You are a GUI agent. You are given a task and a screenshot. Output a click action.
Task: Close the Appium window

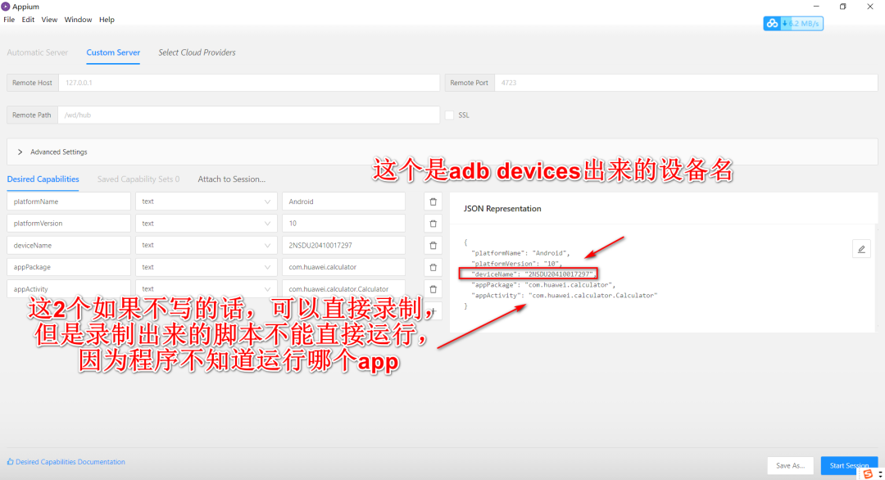coord(869,7)
